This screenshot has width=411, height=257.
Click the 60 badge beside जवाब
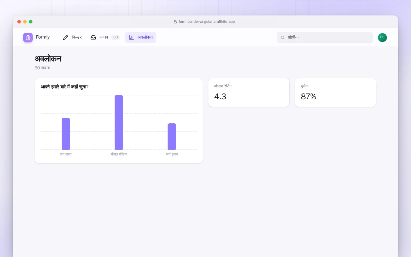tap(116, 37)
